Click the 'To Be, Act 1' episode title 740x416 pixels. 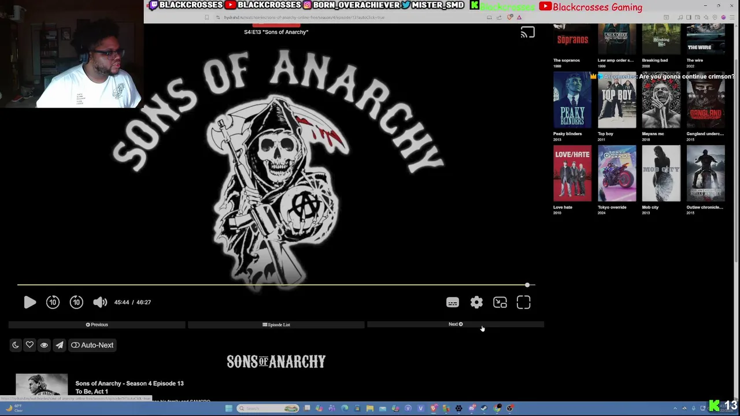point(91,391)
